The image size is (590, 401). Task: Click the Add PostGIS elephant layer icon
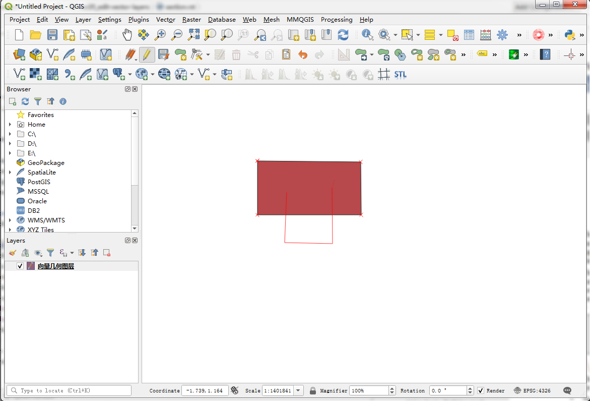tap(119, 74)
